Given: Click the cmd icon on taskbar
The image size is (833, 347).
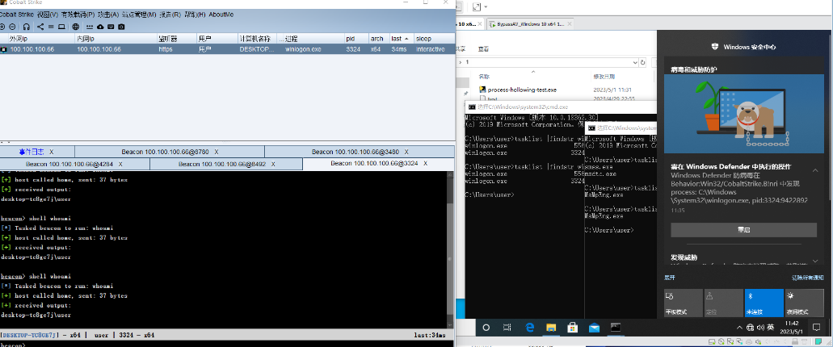Looking at the screenshot, I should pyautogui.click(x=616, y=328).
